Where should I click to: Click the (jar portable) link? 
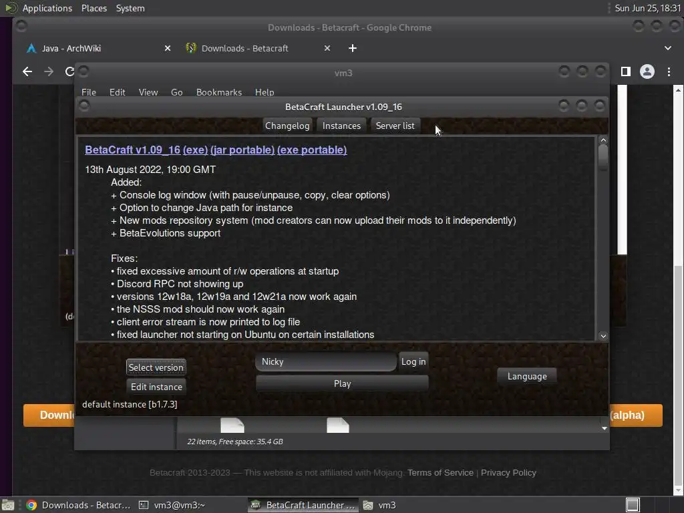242,150
